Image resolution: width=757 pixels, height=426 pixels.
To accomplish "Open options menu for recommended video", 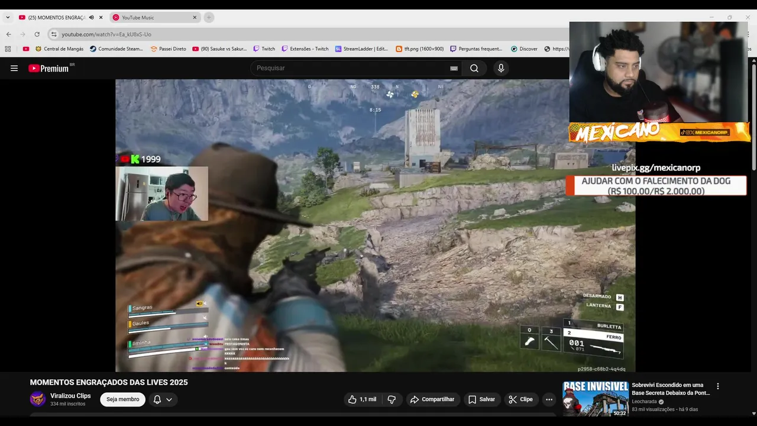I will 718,386.
